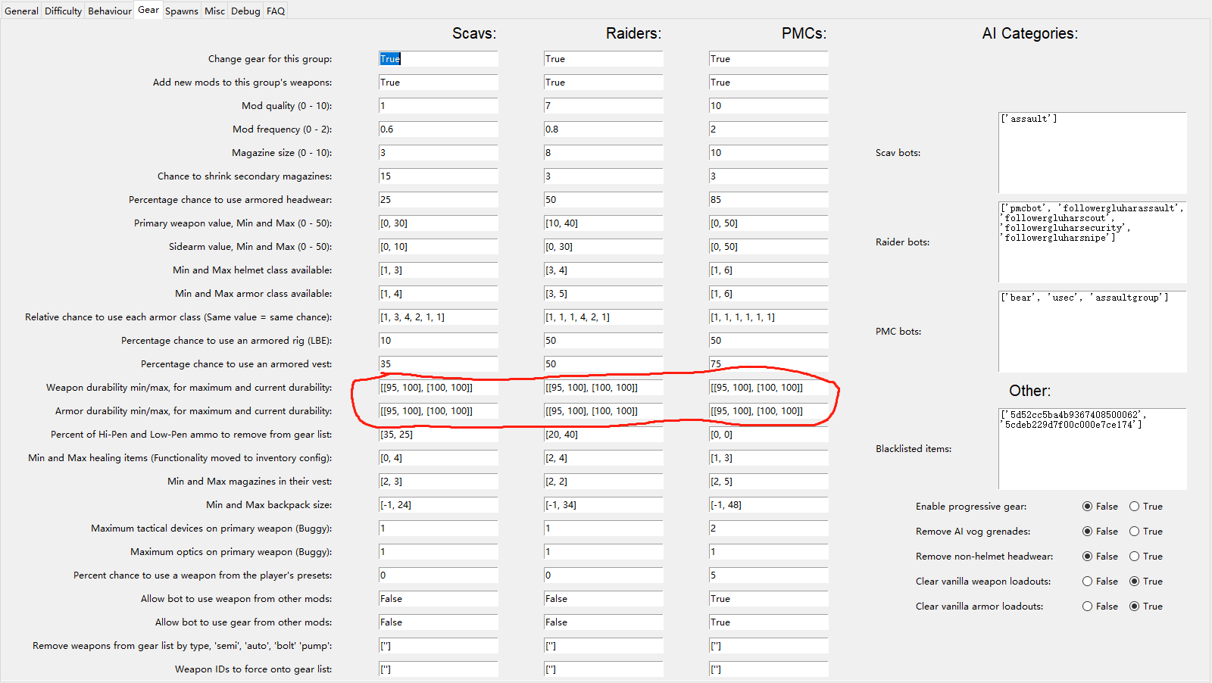Open the Debug tab

click(245, 11)
